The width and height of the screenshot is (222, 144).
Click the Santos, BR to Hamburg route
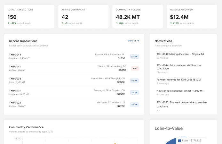point(112,66)
